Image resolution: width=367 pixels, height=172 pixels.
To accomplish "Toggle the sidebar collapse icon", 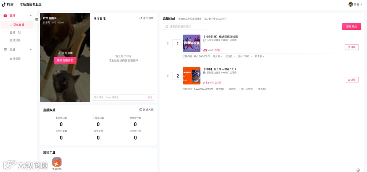I will [x=37, y=20].
